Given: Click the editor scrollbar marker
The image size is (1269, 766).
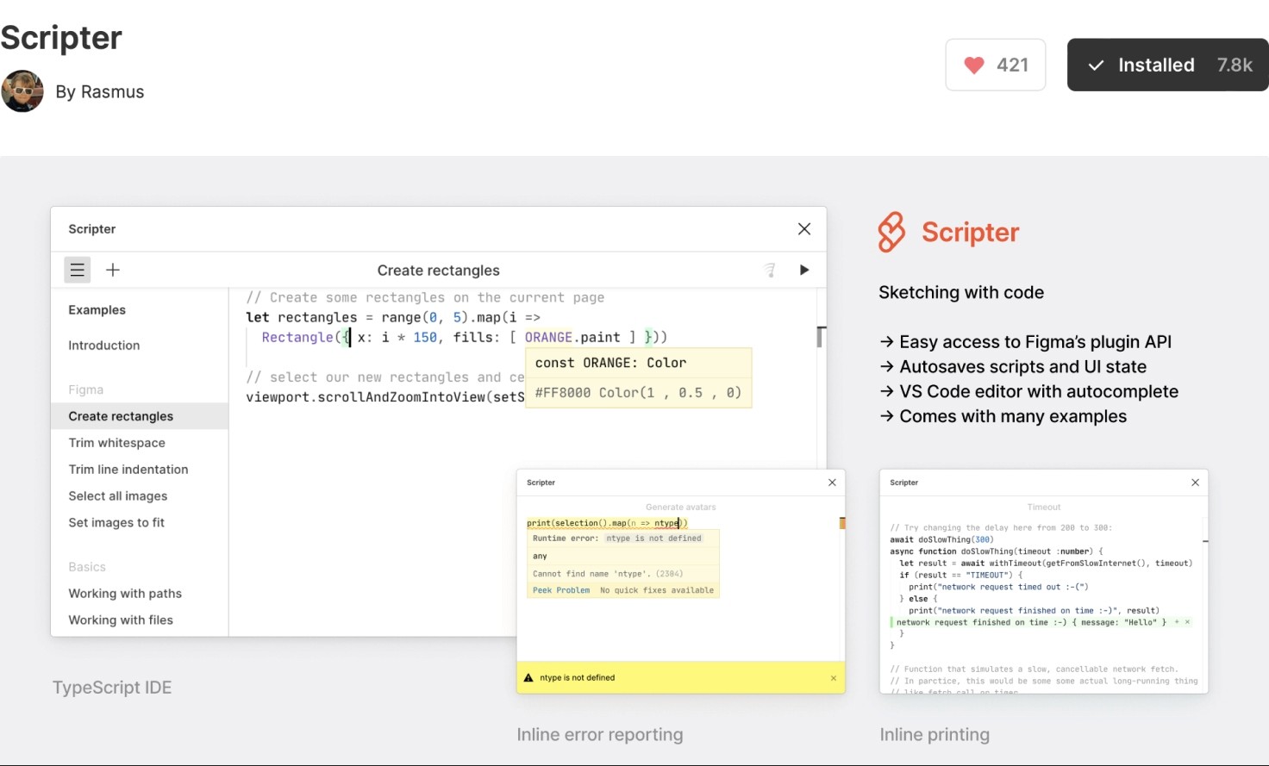Looking at the screenshot, I should click(821, 337).
